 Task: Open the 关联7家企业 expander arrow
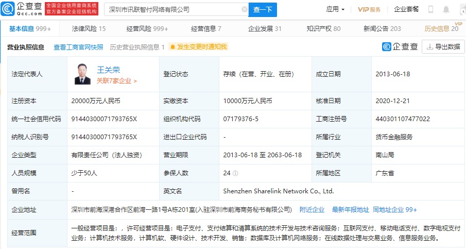[x=135, y=81]
